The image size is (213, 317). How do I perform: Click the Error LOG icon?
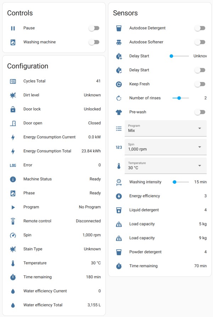13,165
